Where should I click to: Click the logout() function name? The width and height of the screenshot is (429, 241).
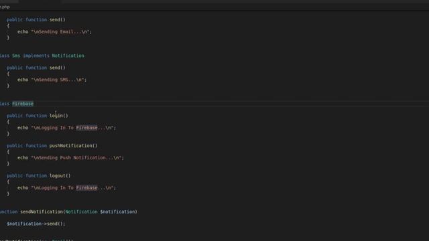tap(60, 175)
